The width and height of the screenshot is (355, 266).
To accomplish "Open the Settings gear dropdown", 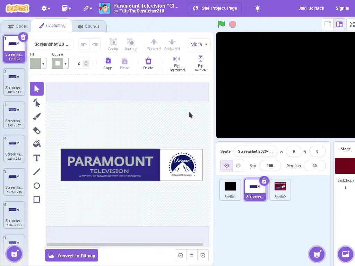I will 45,8.
